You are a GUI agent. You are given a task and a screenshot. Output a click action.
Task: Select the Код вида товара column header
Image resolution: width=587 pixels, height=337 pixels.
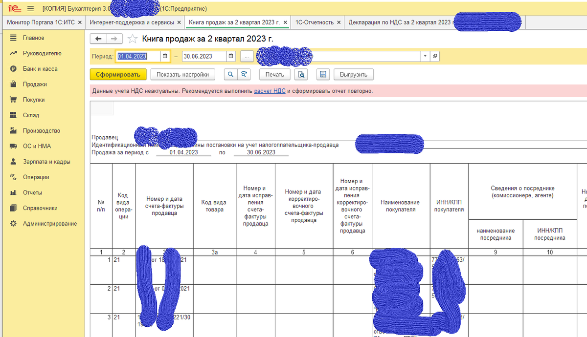tap(215, 206)
